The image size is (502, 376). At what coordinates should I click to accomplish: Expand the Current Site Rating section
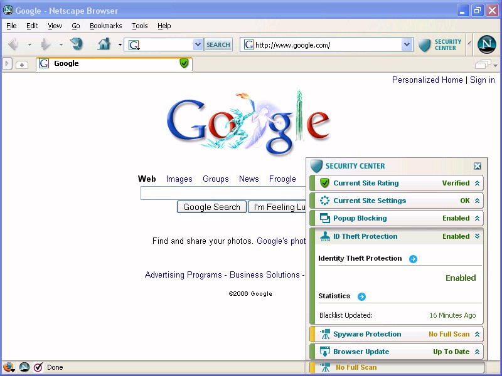pos(477,183)
